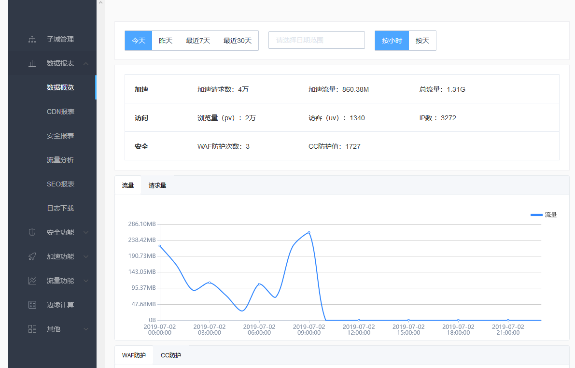Toggle the 流量 legend series marker
Image resolution: width=575 pixels, height=368 pixels.
click(x=536, y=215)
